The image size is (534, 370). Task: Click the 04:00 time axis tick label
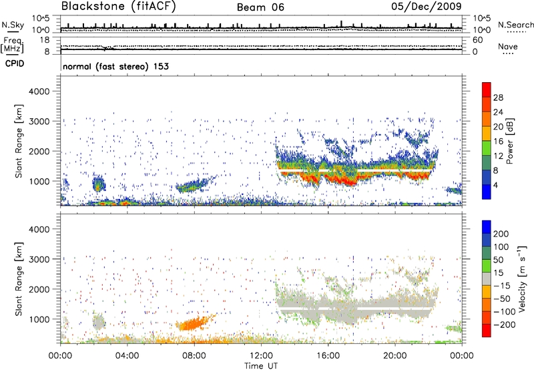pos(127,356)
